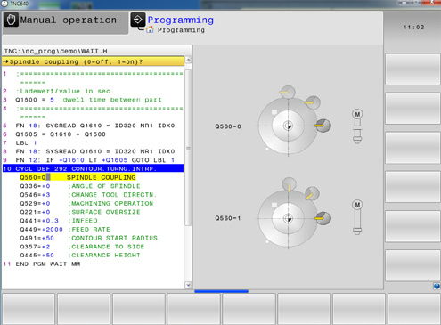This screenshot has height=325, width=441.
Task: Click parameter Q445=+50 CLEARANCE HEIGHT
Action: tap(80, 255)
